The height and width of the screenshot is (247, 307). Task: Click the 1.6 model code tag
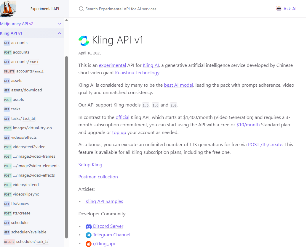tap(156, 105)
